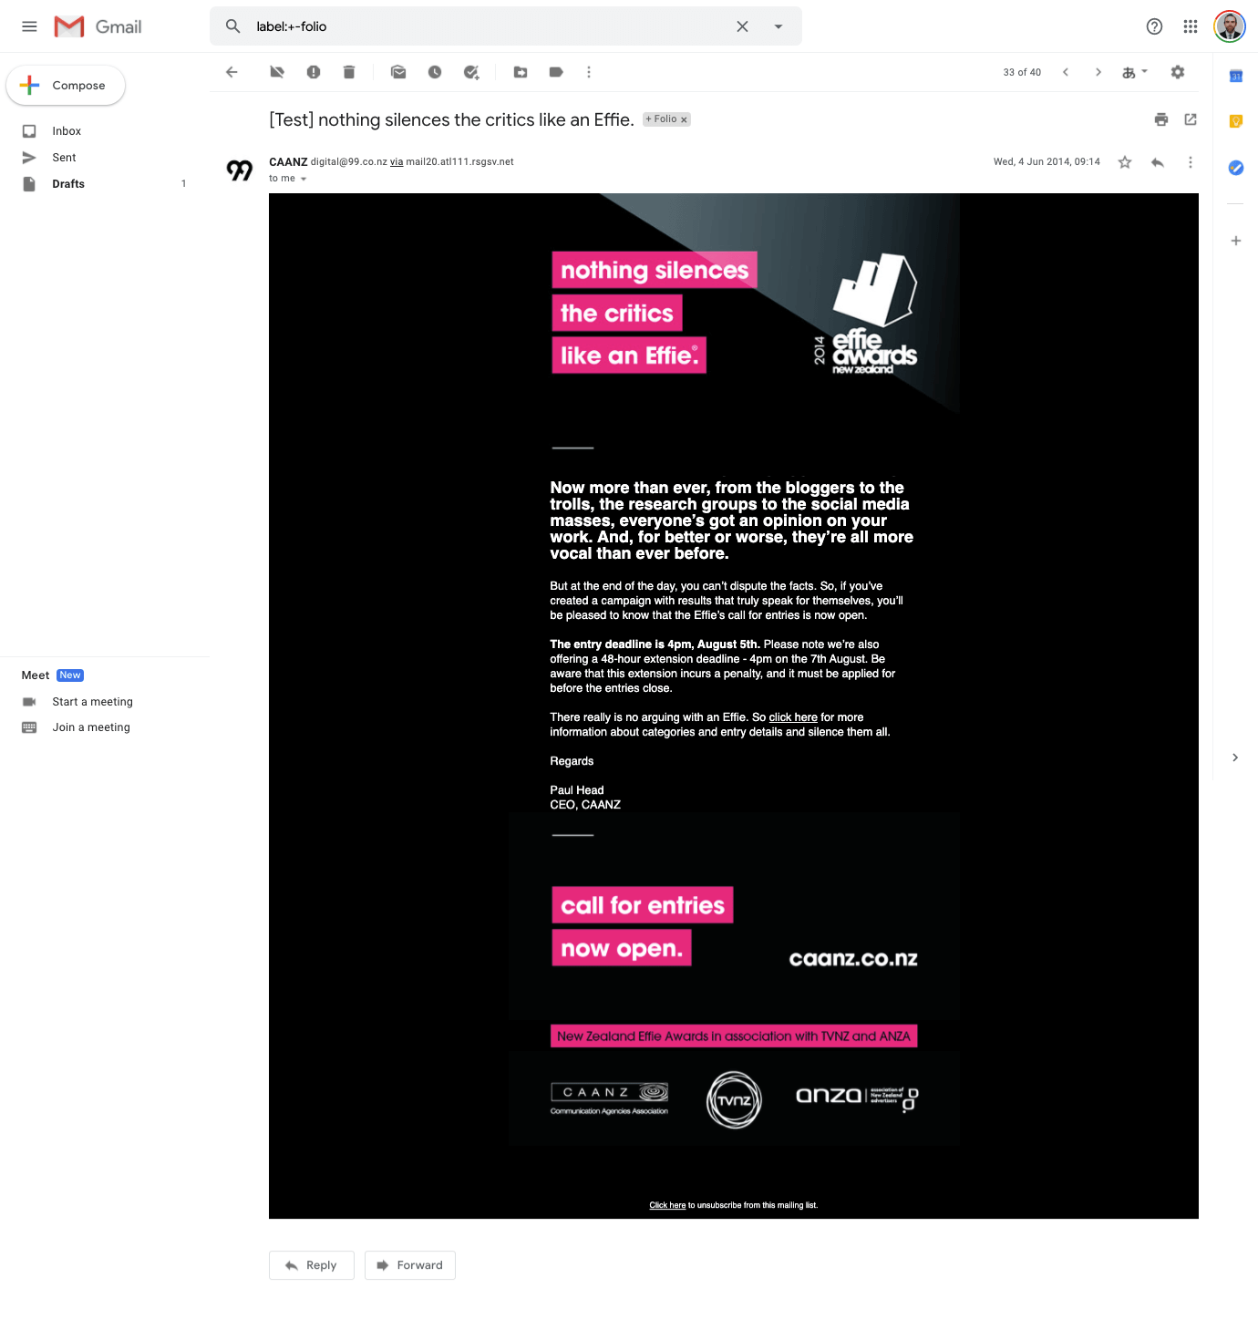1258x1340 pixels.
Task: Click the TVNZ logo in the footer
Action: point(734,1100)
